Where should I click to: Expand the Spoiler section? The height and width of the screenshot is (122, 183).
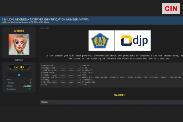[45, 102]
